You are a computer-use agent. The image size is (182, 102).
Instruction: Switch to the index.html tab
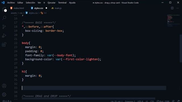tap(17, 8)
